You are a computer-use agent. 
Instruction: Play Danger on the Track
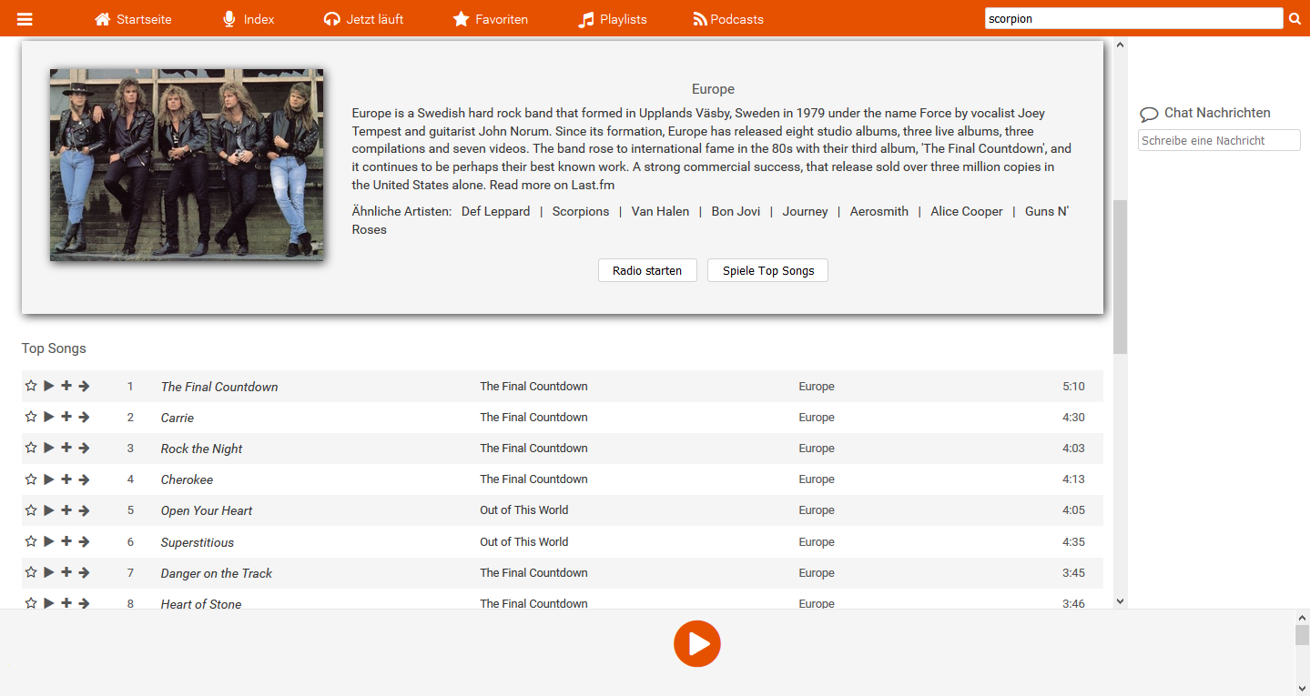pyautogui.click(x=49, y=572)
